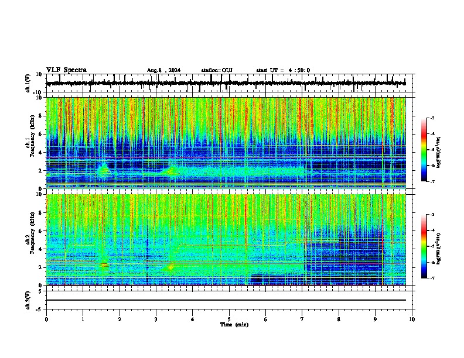Click time-axis tick label "7"
Screen dimensions: 464x358
302,319
